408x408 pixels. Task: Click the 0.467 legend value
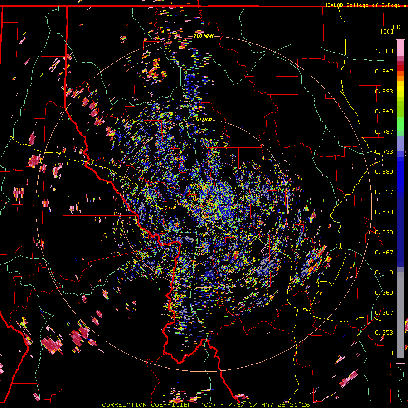point(384,253)
